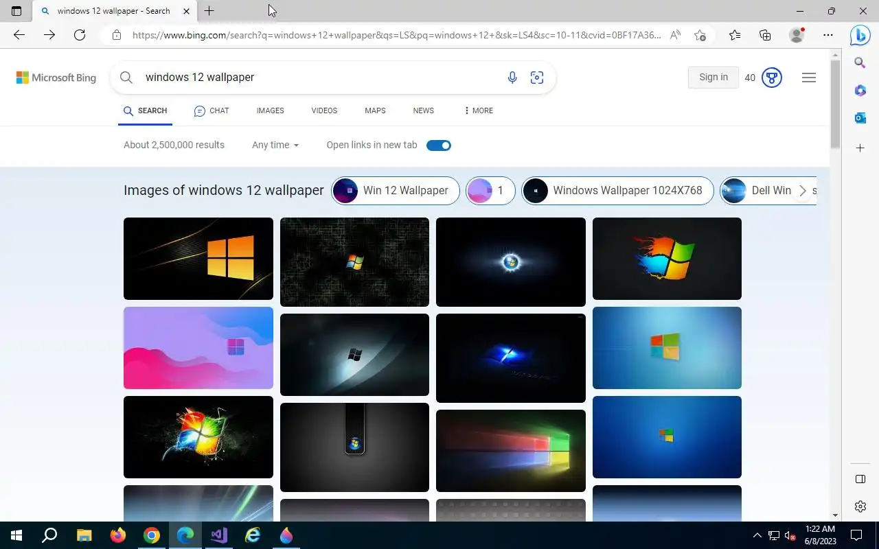
Task: Toggle off Open links in new tab
Action: coord(439,145)
